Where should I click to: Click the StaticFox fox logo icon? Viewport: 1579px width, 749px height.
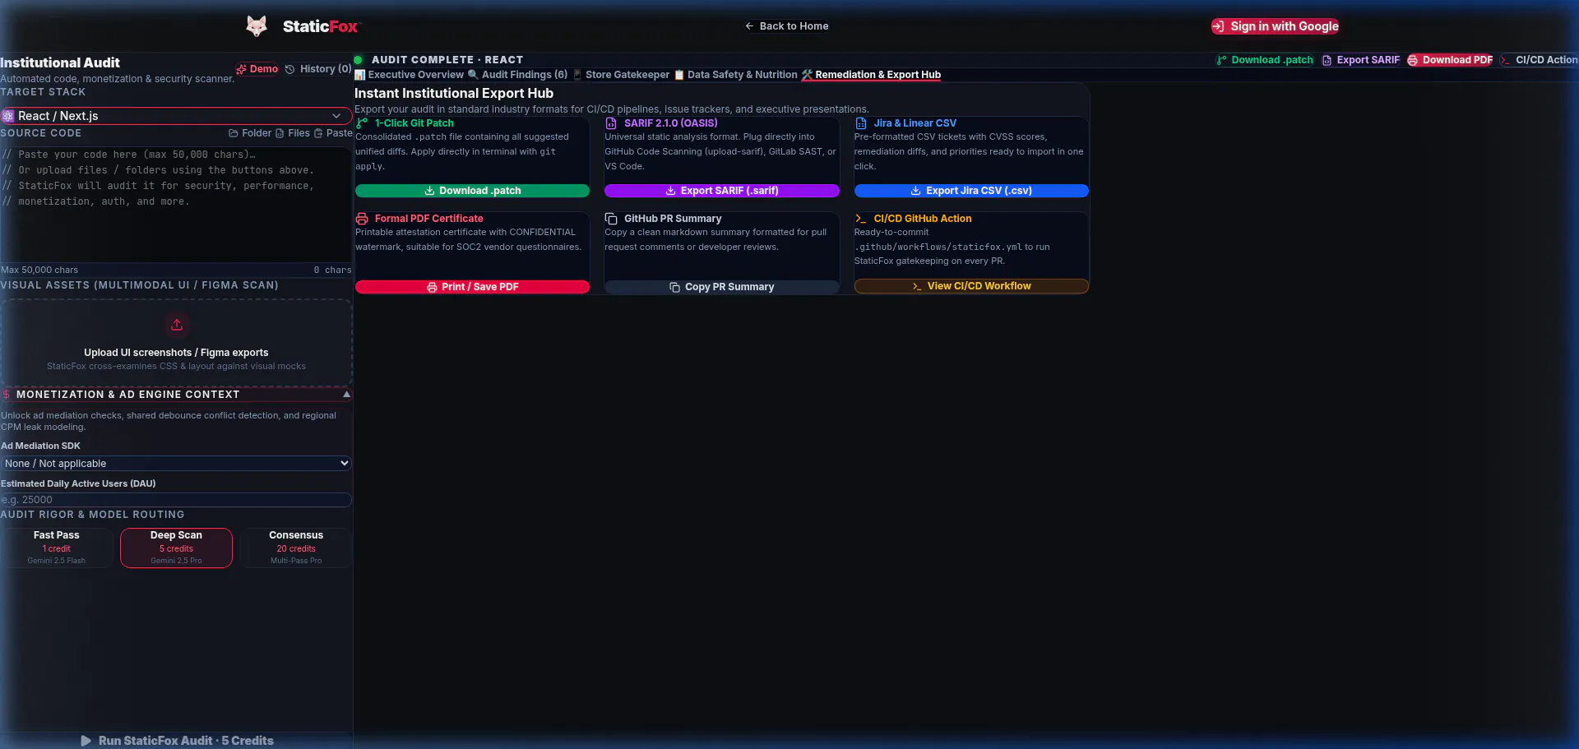257,26
